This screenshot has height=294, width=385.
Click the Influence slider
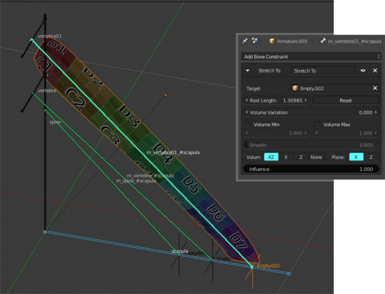[x=311, y=169]
